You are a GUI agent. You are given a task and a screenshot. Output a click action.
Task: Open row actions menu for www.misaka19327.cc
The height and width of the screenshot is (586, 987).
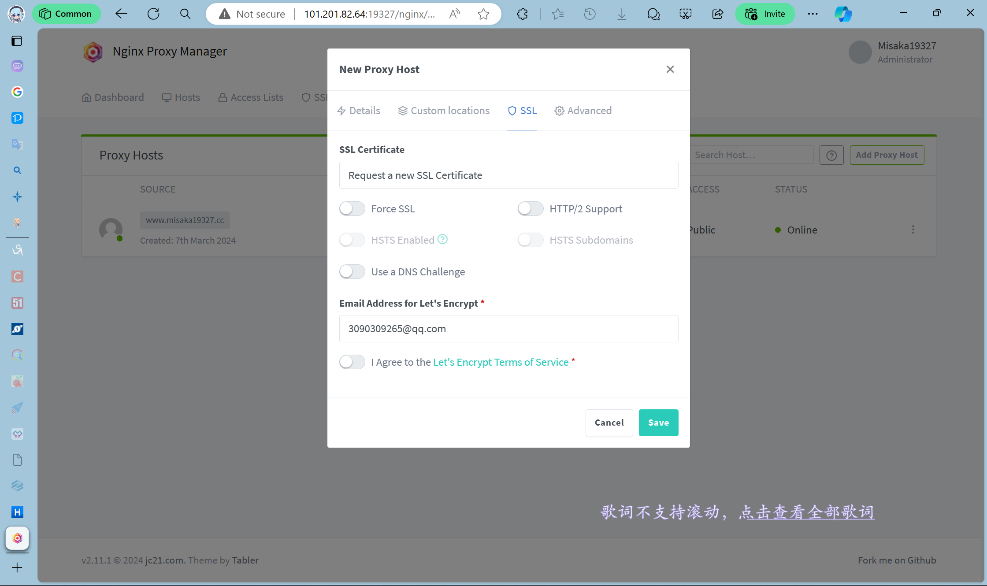pos(913,230)
